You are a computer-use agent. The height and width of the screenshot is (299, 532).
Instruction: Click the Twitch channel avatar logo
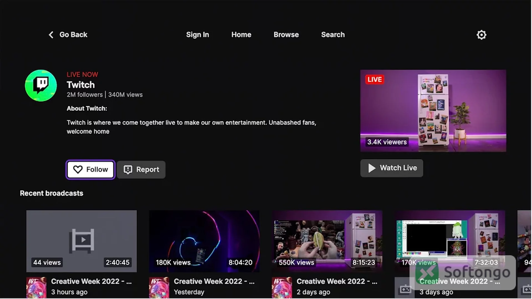41,86
